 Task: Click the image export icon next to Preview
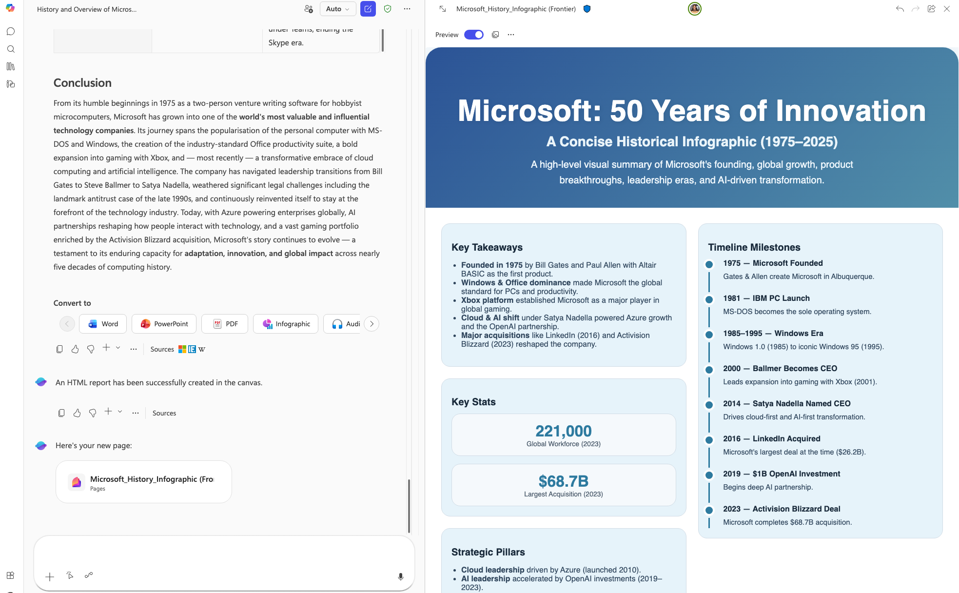click(495, 35)
